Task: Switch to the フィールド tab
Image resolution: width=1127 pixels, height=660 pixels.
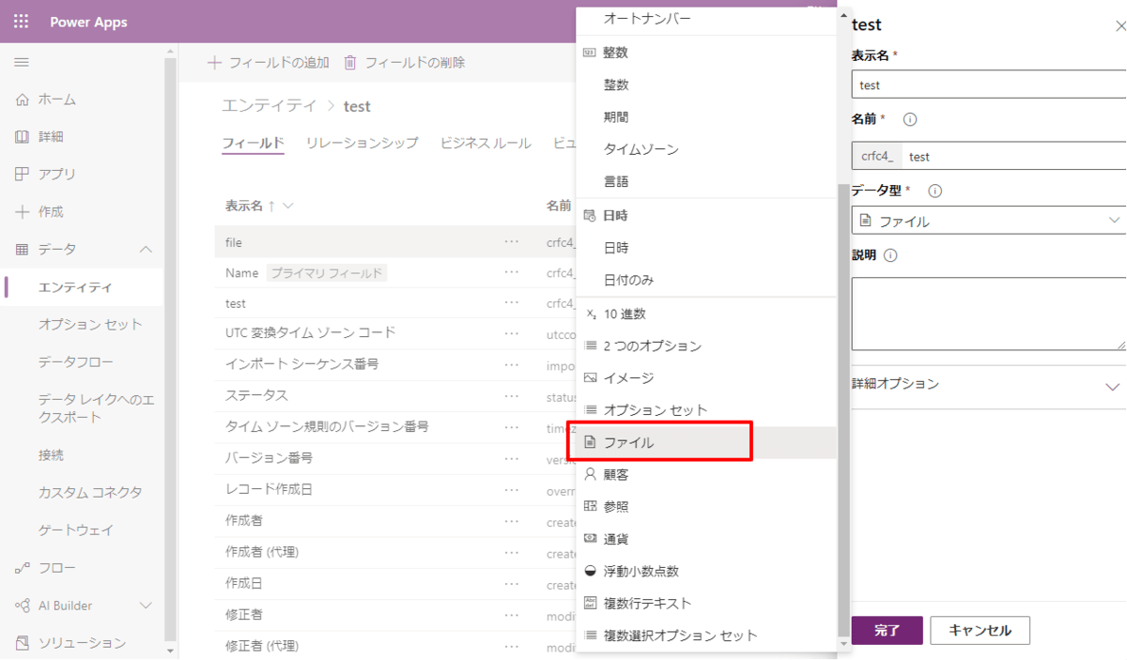Action: (x=253, y=143)
